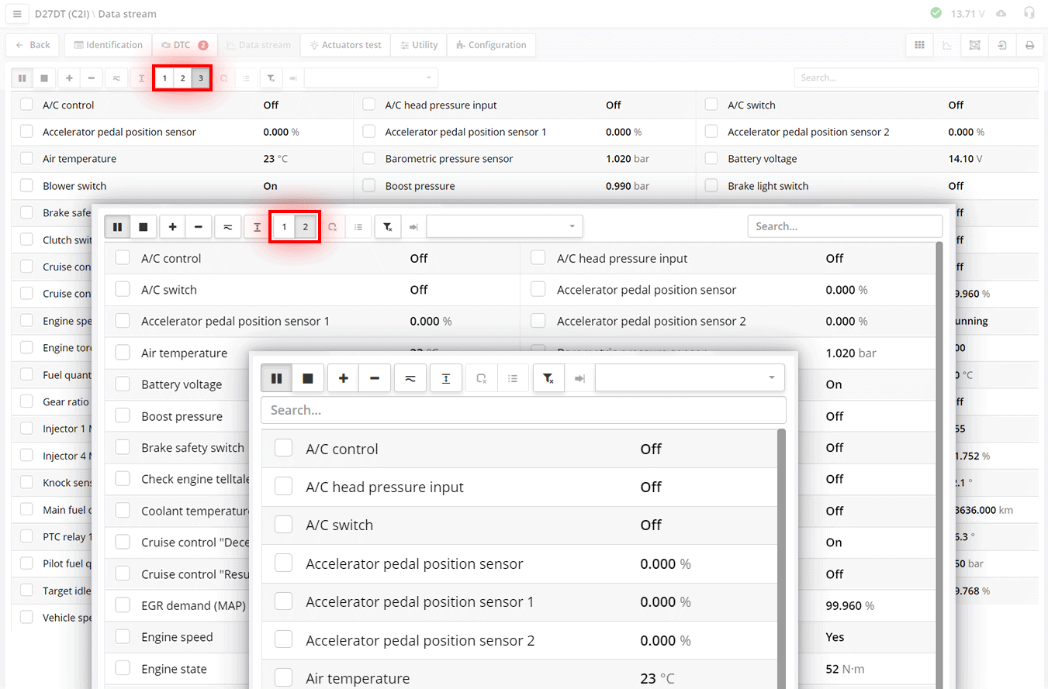Type in the front panel's Search field
This screenshot has height=689, width=1048.
(523, 410)
